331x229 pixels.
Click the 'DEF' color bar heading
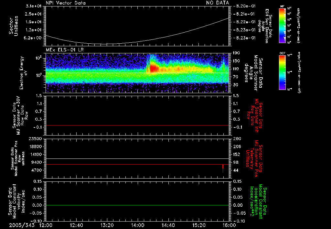pyautogui.click(x=282, y=53)
